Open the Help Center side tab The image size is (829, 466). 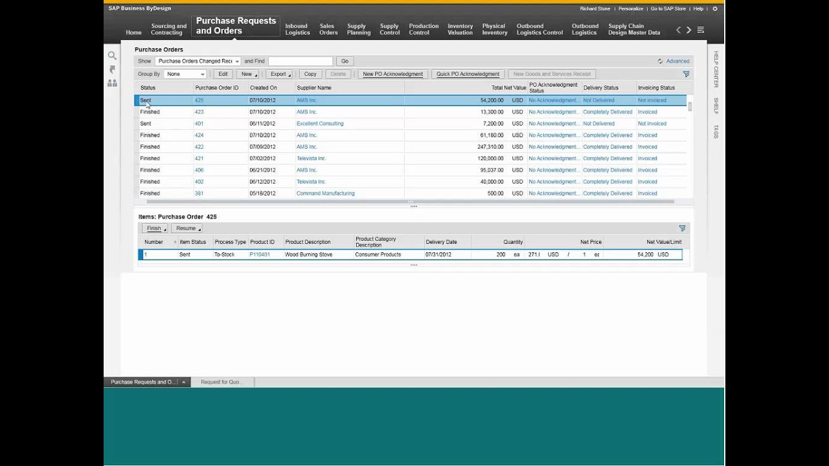716,69
